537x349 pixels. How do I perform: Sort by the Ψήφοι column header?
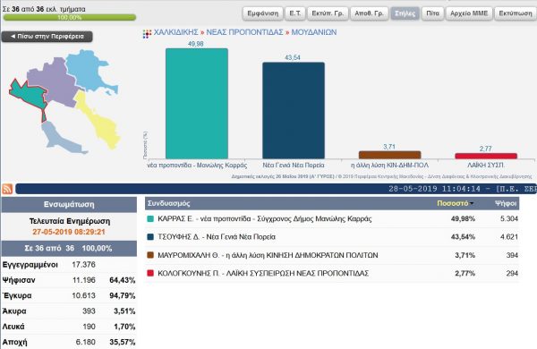click(x=506, y=203)
